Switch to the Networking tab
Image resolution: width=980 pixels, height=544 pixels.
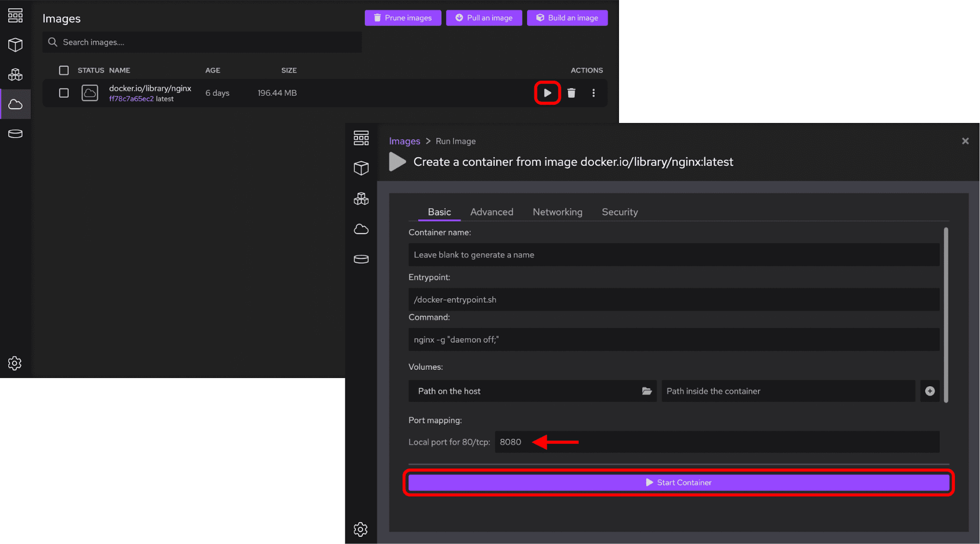point(558,212)
